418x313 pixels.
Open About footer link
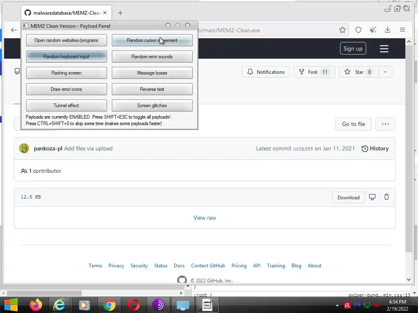tap(315, 266)
